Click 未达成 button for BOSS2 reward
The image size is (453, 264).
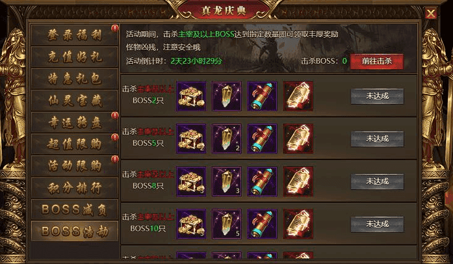377,96
